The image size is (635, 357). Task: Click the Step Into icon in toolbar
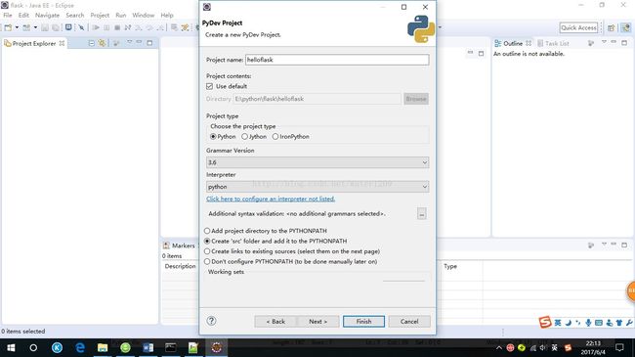click(x=139, y=27)
